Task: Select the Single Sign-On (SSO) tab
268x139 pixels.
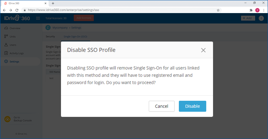Action: 75,37
